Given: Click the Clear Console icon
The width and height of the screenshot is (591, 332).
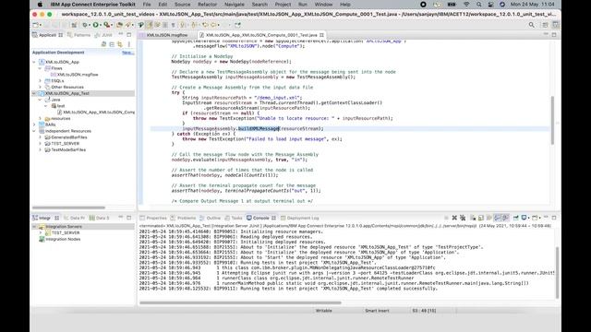Looking at the screenshot, I should coord(473,218).
